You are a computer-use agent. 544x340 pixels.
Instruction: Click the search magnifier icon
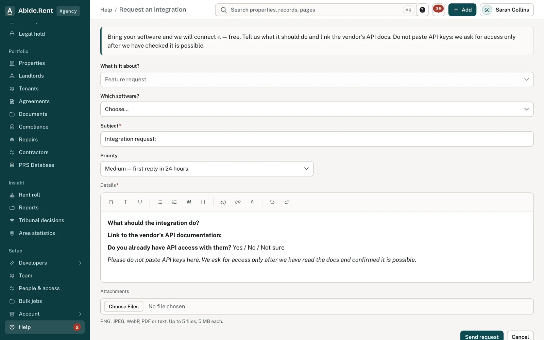[224, 10]
